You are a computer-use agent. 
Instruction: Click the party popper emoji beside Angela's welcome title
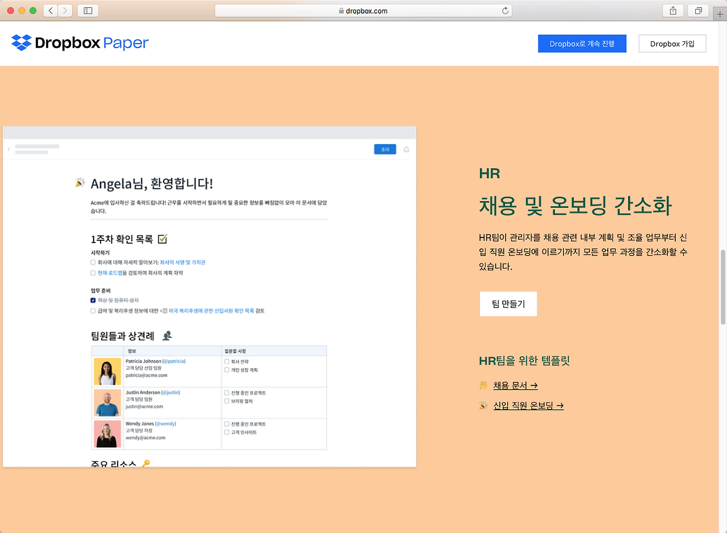pos(80,182)
